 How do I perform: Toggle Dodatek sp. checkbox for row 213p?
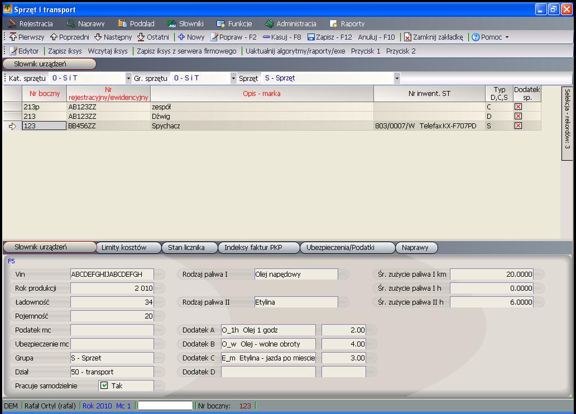(518, 106)
